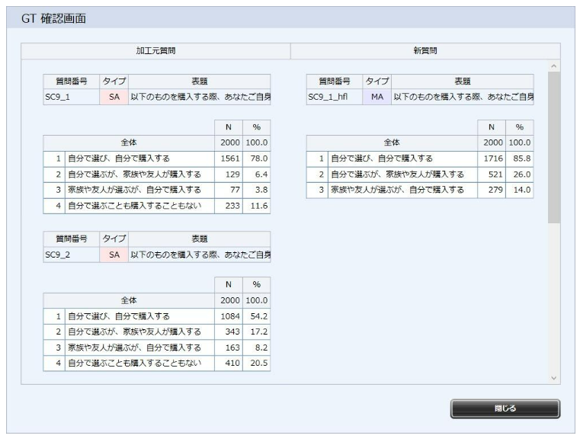Click value 279 in new question table
The height and width of the screenshot is (442, 580).
(x=492, y=190)
